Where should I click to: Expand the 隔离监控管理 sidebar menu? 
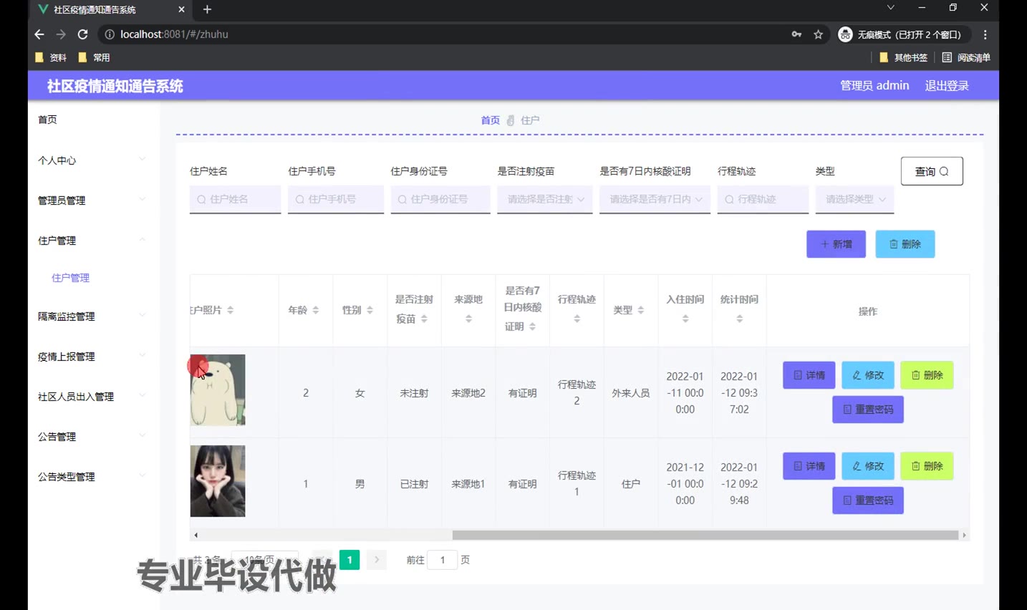click(x=91, y=316)
